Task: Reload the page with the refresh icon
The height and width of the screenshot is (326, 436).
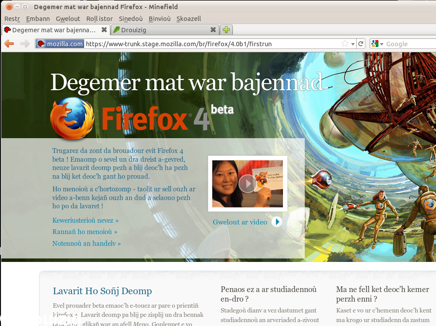Action: point(361,44)
